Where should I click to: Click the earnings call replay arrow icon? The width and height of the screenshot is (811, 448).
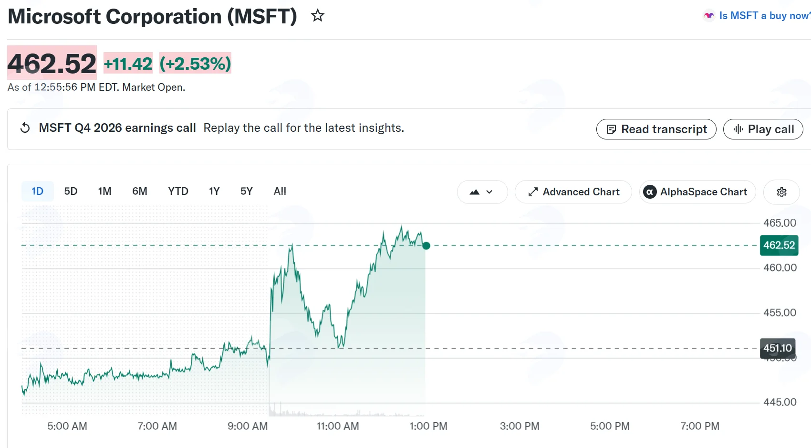(x=25, y=128)
